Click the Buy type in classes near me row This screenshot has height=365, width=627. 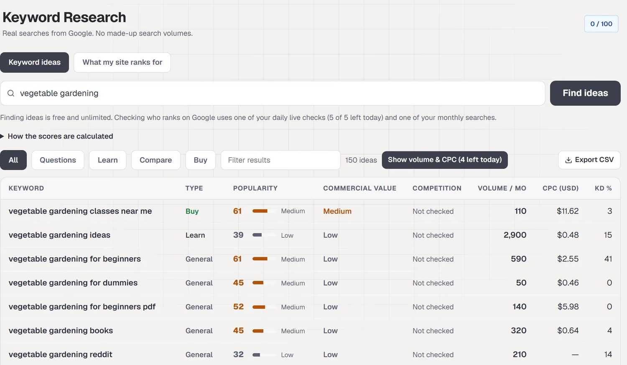tap(192, 211)
